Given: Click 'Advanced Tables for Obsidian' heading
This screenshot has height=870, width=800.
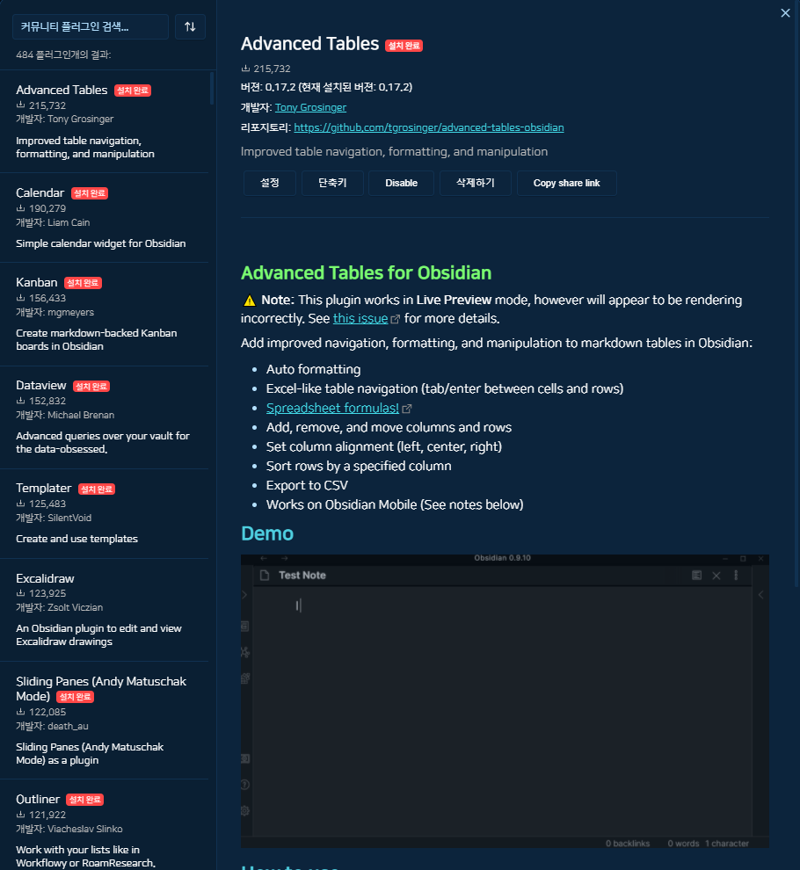Looking at the screenshot, I should [367, 273].
